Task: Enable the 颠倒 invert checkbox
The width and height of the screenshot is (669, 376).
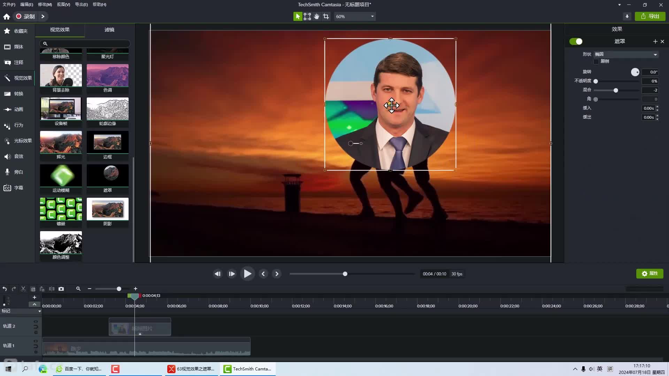Action: (596, 62)
